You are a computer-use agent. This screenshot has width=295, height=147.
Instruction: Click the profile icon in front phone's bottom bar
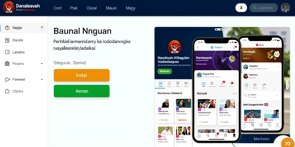234,135
